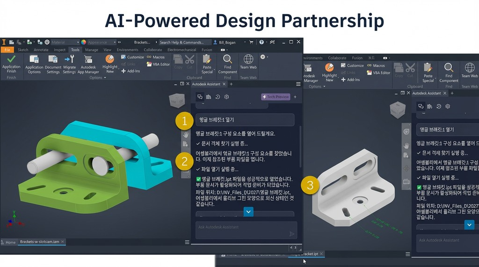Open Customize in left window ribbon
This screenshot has height=267, width=479.
point(132,57)
